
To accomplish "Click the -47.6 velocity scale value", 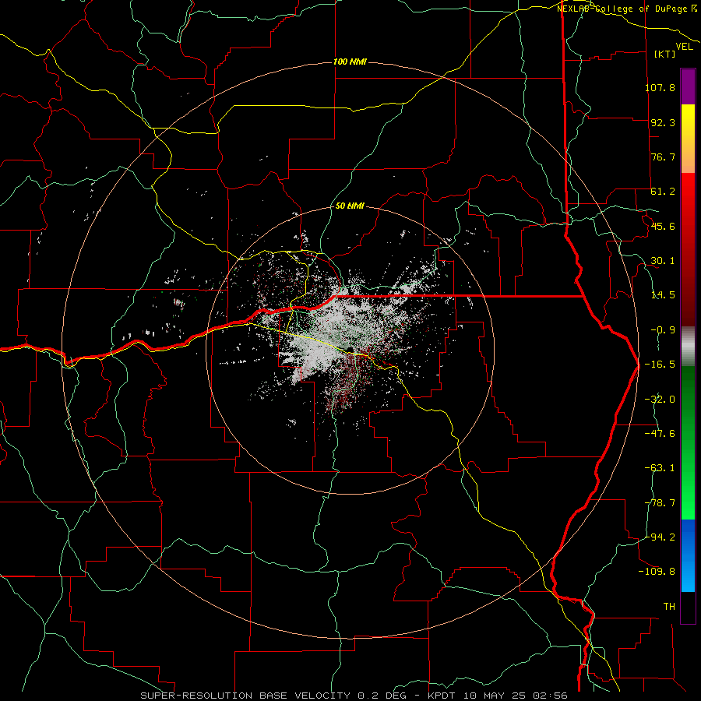I will (x=660, y=434).
